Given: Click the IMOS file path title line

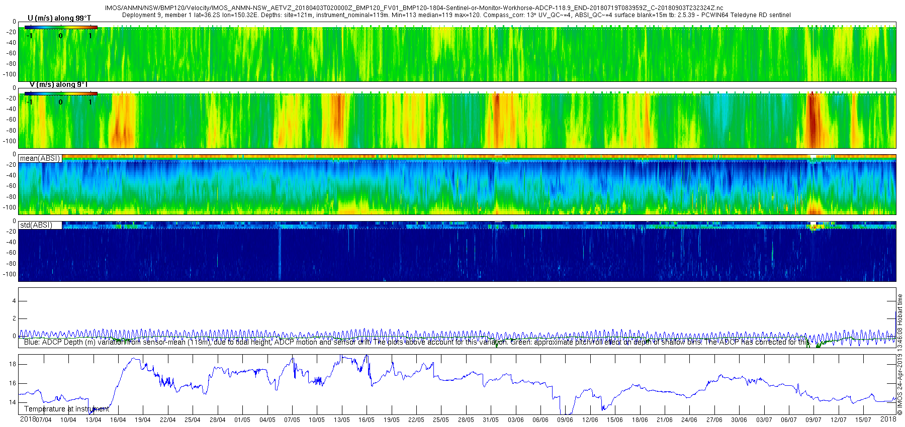Looking at the screenshot, I should coord(414,8).
